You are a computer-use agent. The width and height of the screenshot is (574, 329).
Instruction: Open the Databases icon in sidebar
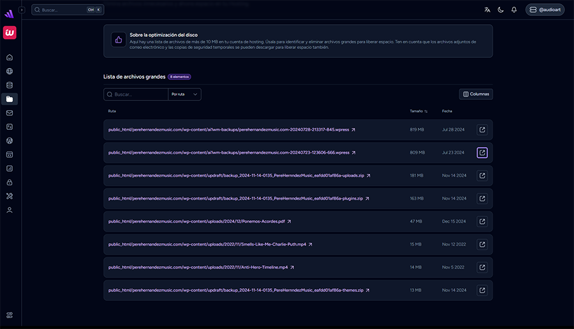coord(10,85)
